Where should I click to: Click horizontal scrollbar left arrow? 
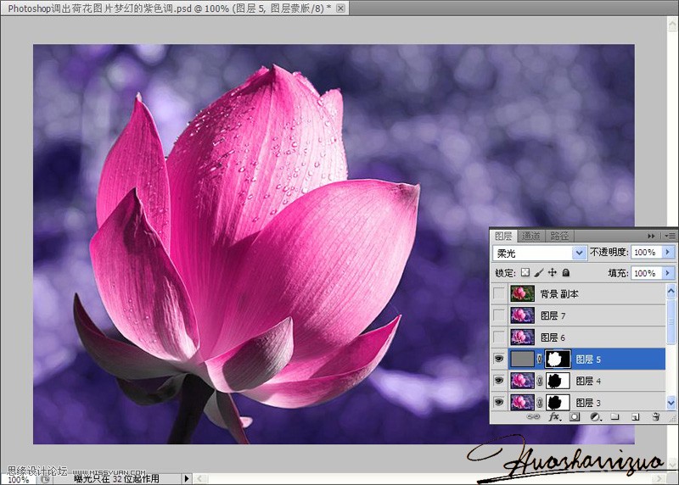[199, 478]
